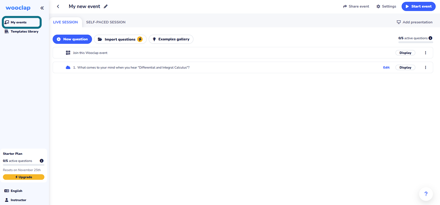Open Templates library in sidebar
440x205 pixels.
pyautogui.click(x=22, y=31)
